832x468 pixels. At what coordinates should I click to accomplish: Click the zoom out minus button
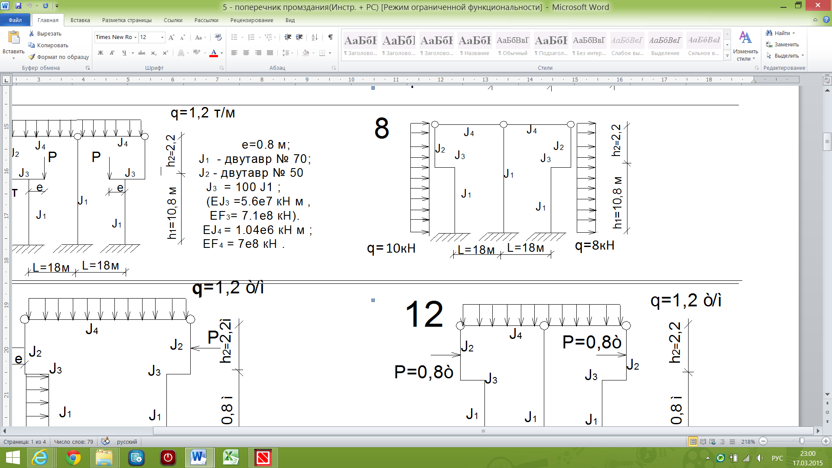point(764,442)
